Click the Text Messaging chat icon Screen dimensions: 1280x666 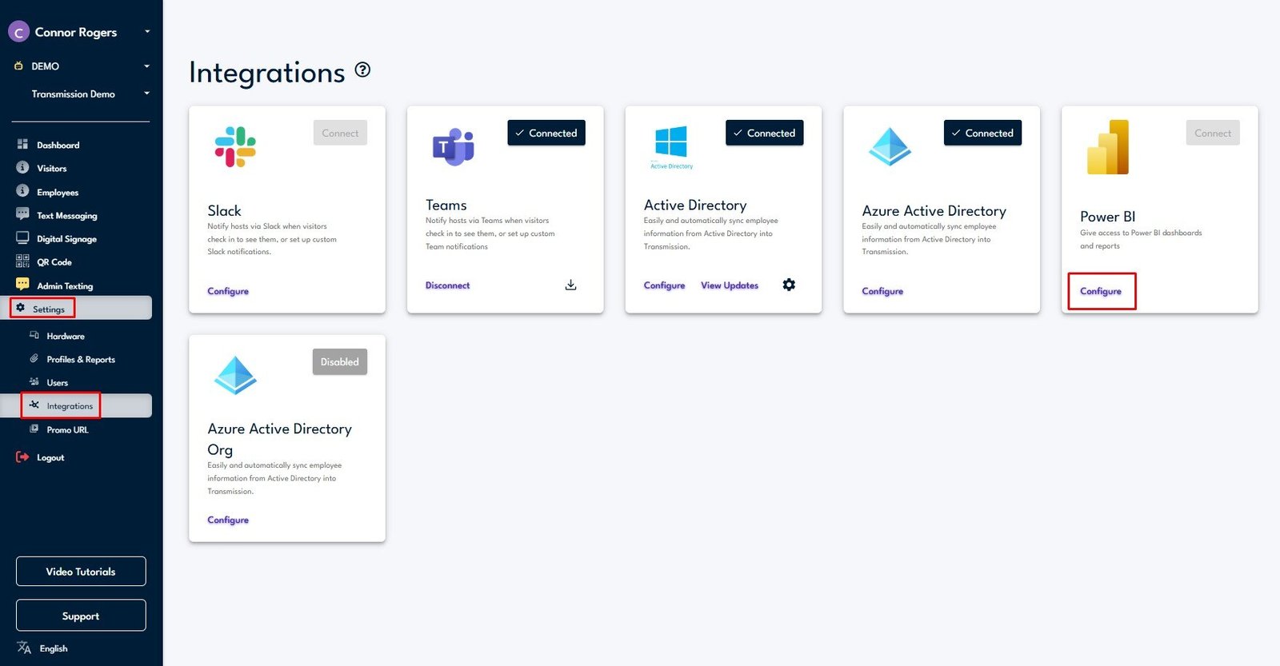pos(22,214)
